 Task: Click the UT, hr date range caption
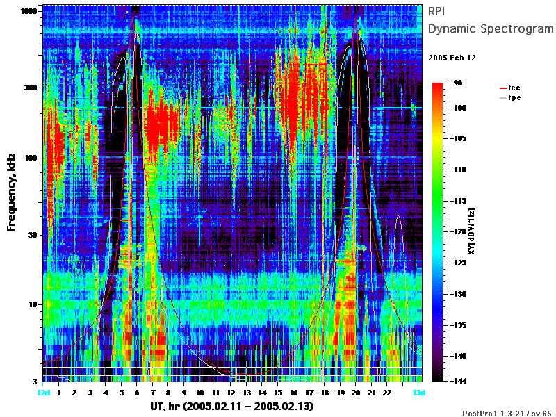pos(232,407)
